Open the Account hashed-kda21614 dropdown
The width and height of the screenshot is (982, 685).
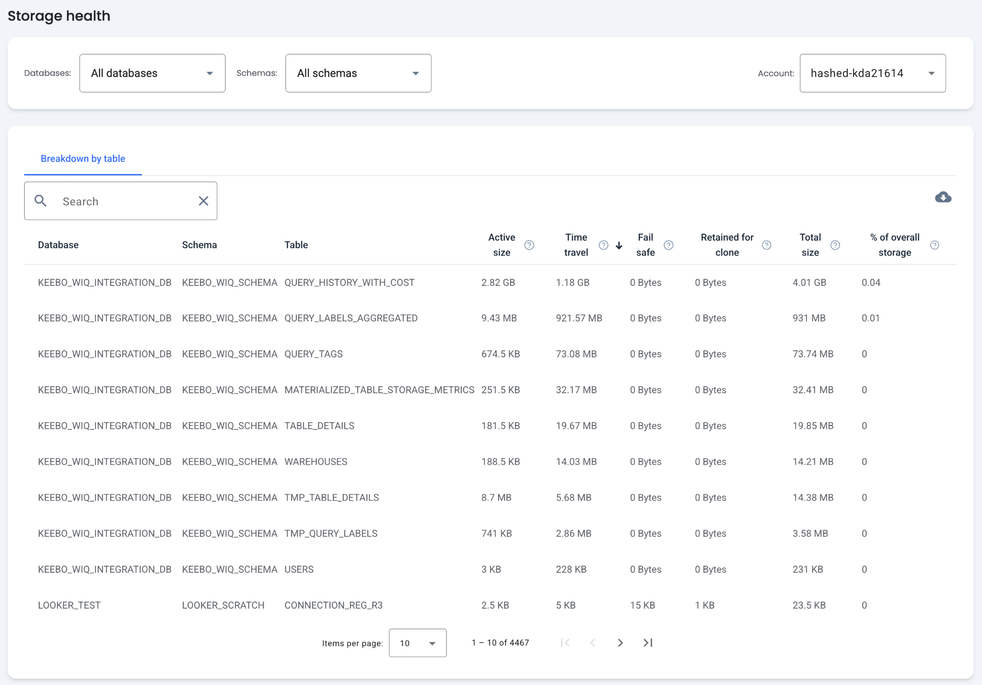pos(872,73)
